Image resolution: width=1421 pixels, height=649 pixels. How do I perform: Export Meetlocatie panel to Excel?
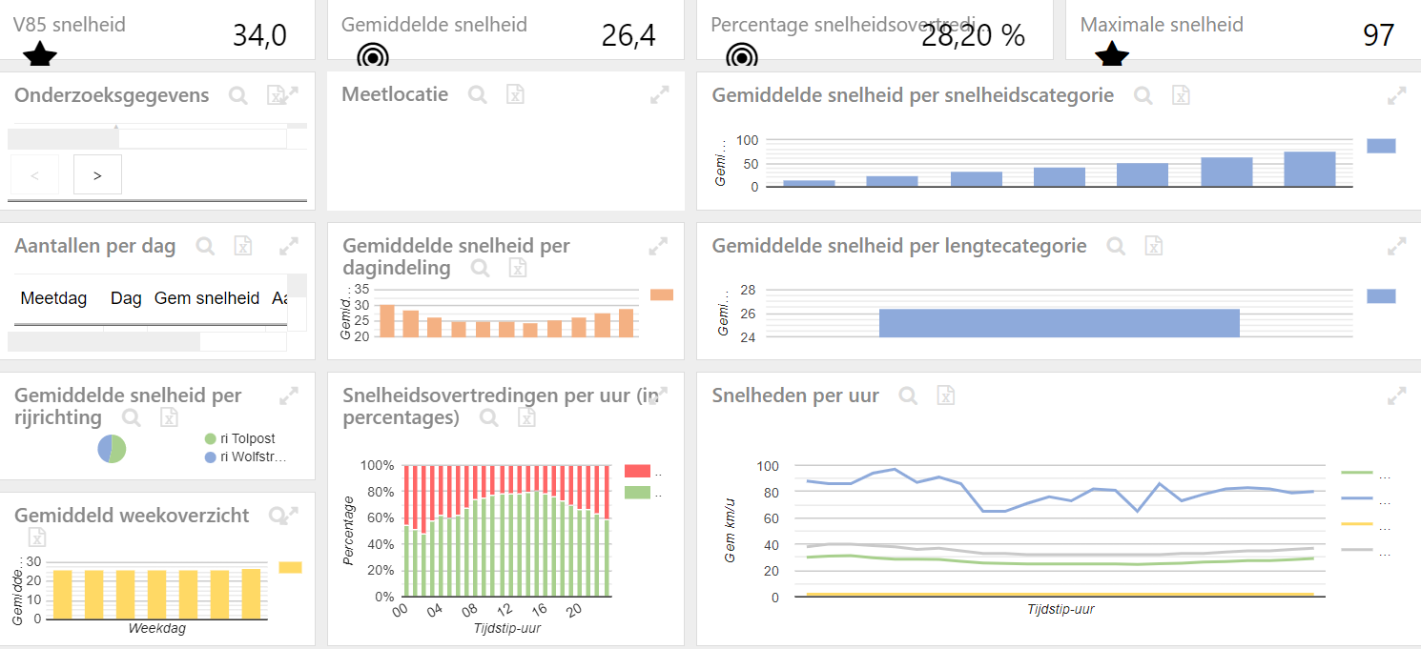515,95
